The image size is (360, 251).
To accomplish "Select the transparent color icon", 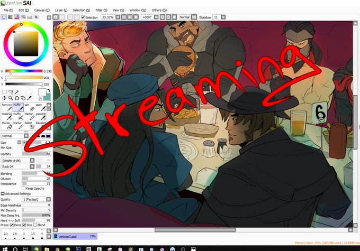I will [x=40, y=99].
